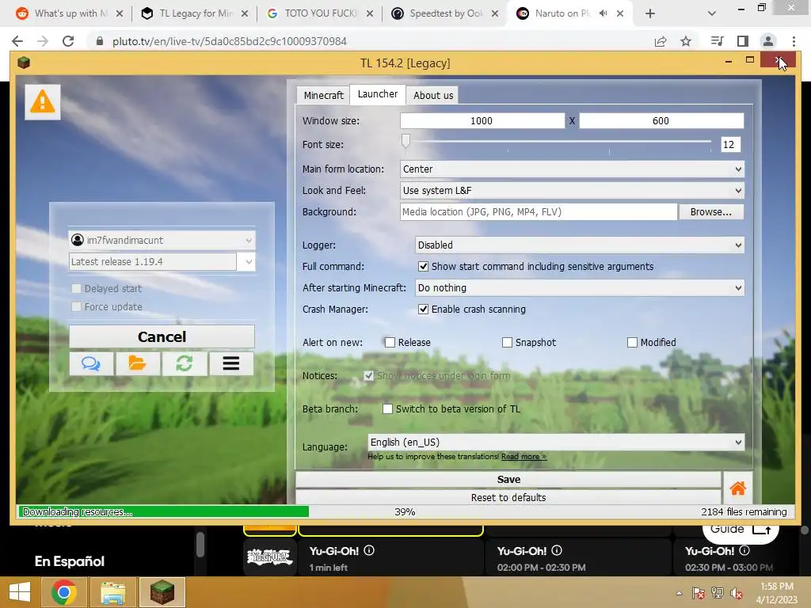The width and height of the screenshot is (811, 608).
Task: Save the launcher settings
Action: click(x=508, y=479)
